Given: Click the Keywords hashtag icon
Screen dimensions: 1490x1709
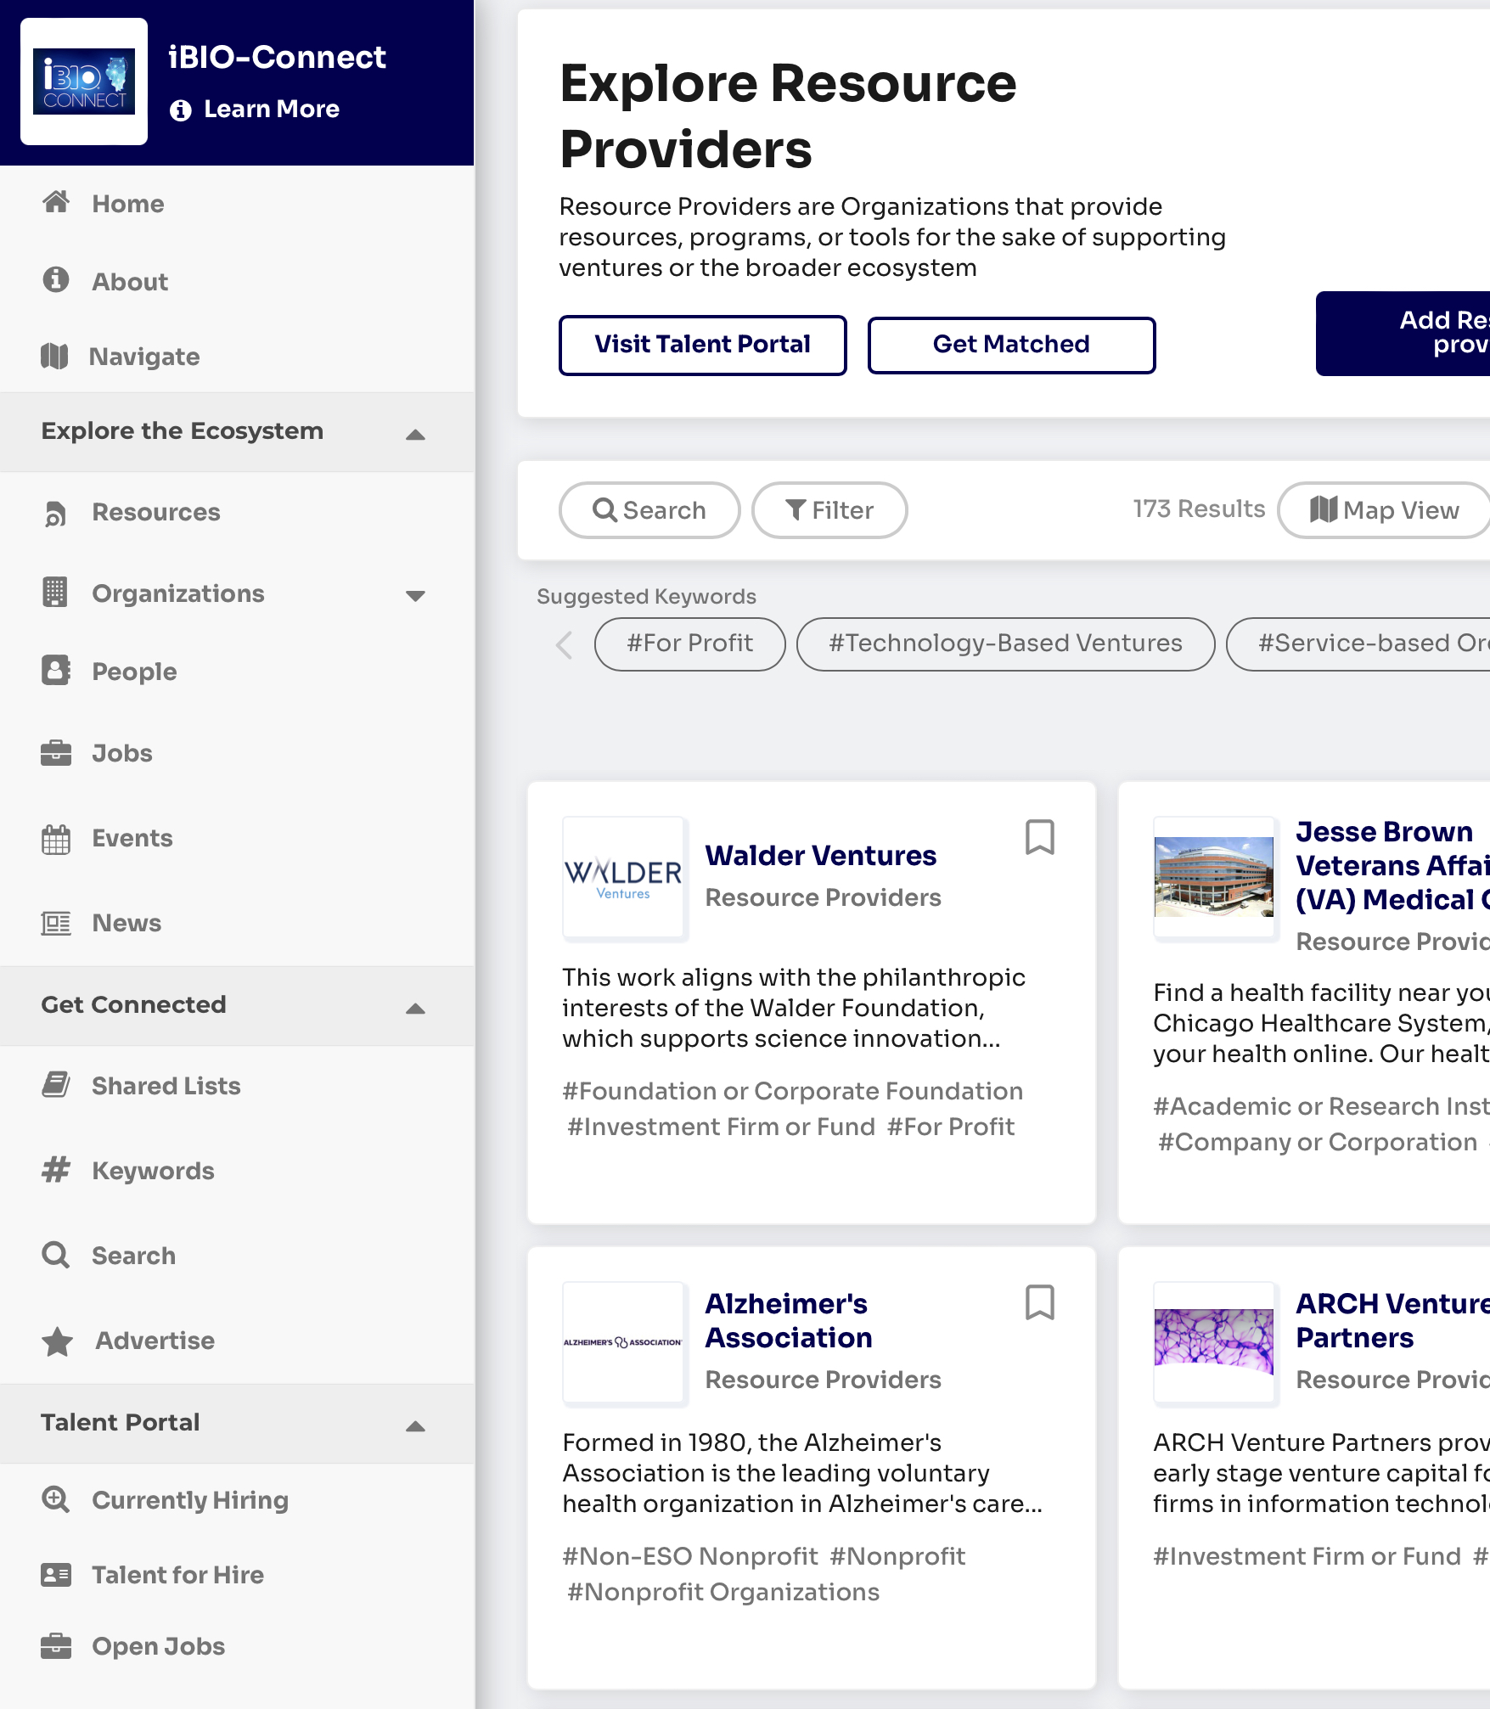Looking at the screenshot, I should tap(56, 1170).
